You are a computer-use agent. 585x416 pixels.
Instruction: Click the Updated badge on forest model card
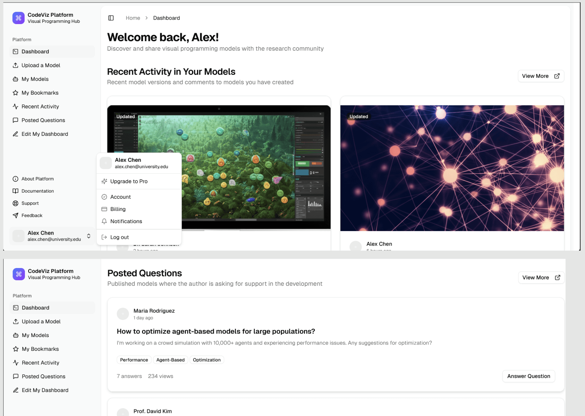pyautogui.click(x=125, y=117)
